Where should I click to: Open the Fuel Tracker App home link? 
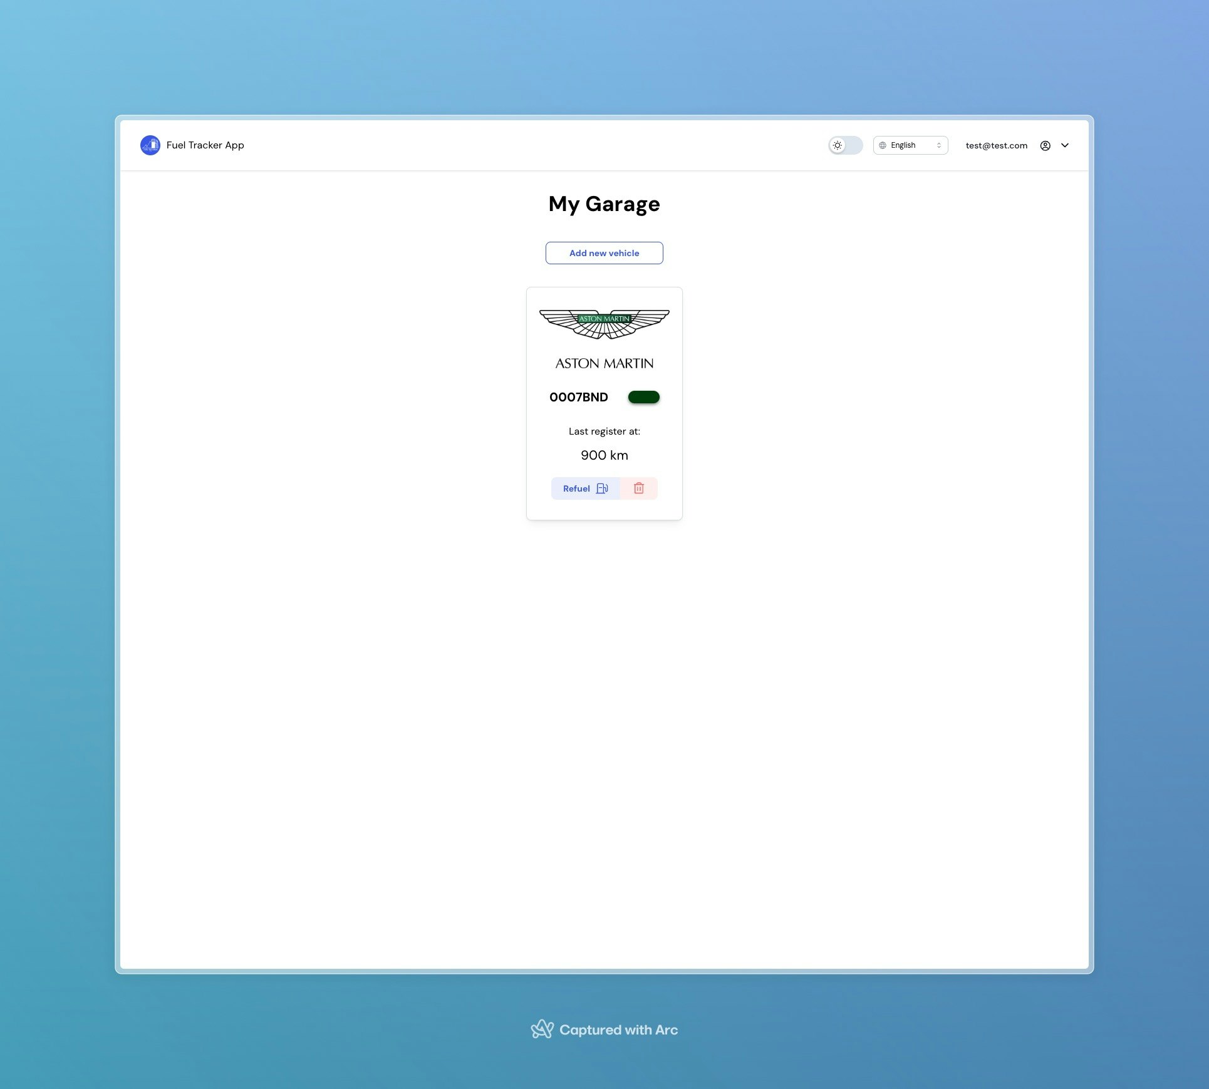(x=192, y=145)
